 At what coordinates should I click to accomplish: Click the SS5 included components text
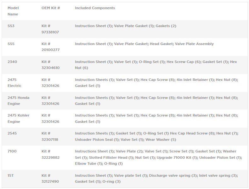(x=144, y=44)
